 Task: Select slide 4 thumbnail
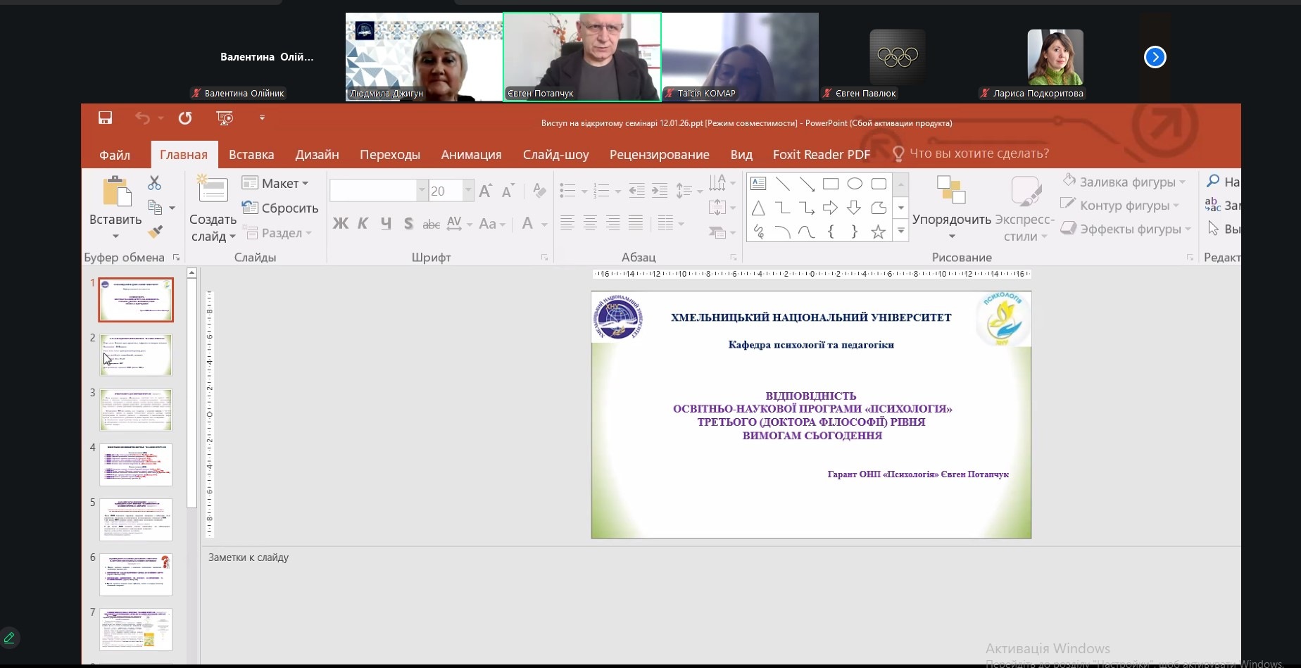point(136,465)
